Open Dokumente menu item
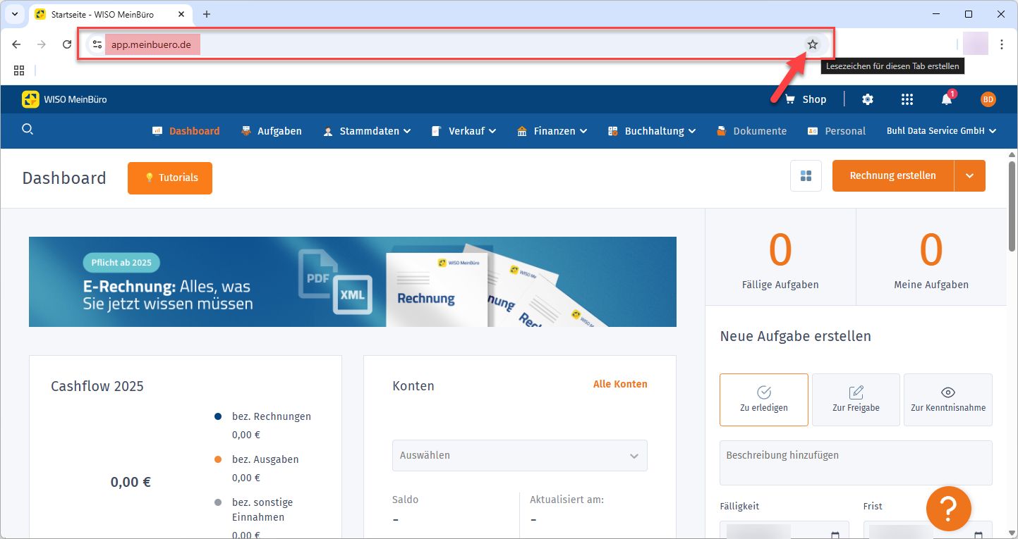The width and height of the screenshot is (1018, 539). click(751, 131)
